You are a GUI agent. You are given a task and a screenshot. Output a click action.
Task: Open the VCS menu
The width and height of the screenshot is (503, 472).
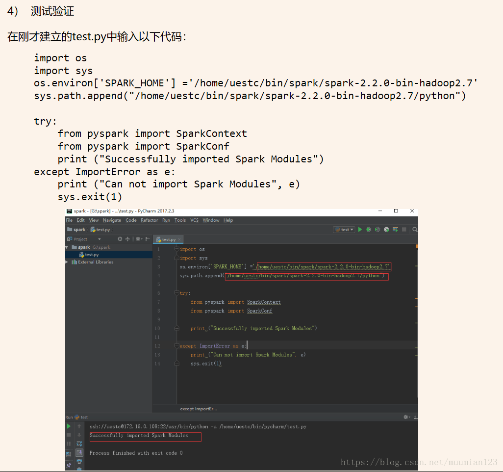(x=195, y=220)
